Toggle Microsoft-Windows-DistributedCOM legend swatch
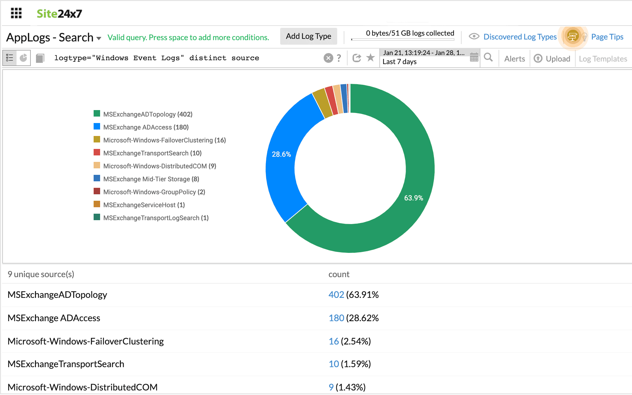632x395 pixels. [97, 165]
